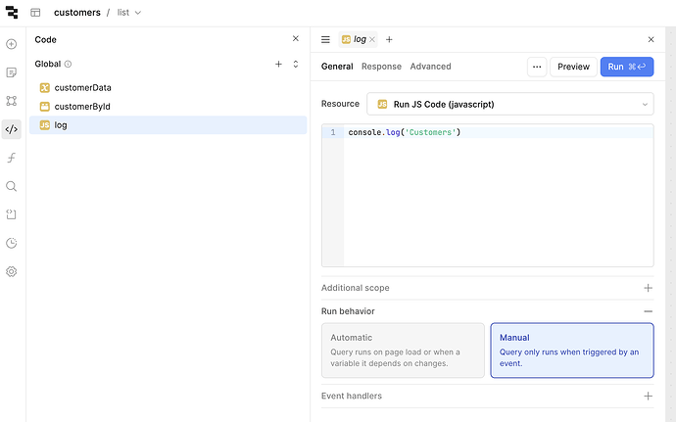Add new Global code item

(278, 65)
